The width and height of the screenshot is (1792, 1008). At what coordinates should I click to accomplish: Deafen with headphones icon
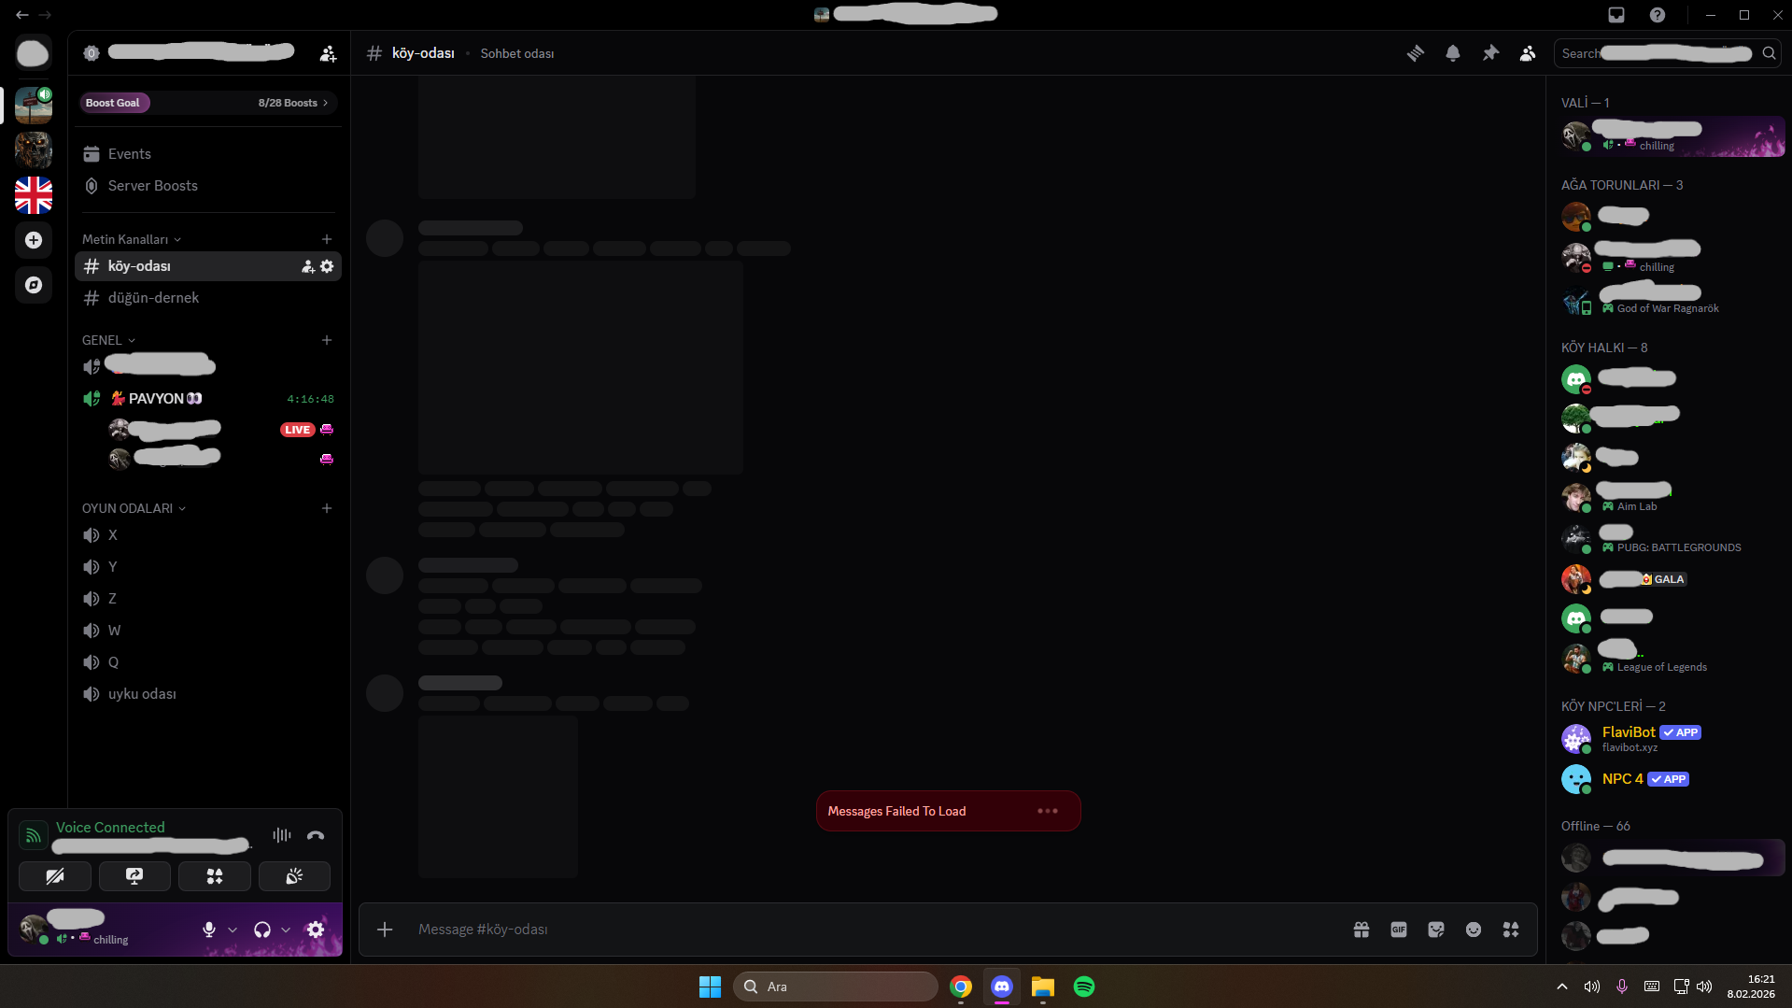tap(262, 930)
